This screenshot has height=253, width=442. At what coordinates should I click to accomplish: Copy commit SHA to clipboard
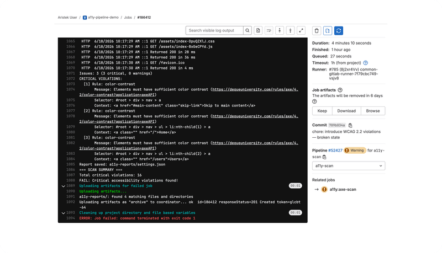pyautogui.click(x=350, y=125)
